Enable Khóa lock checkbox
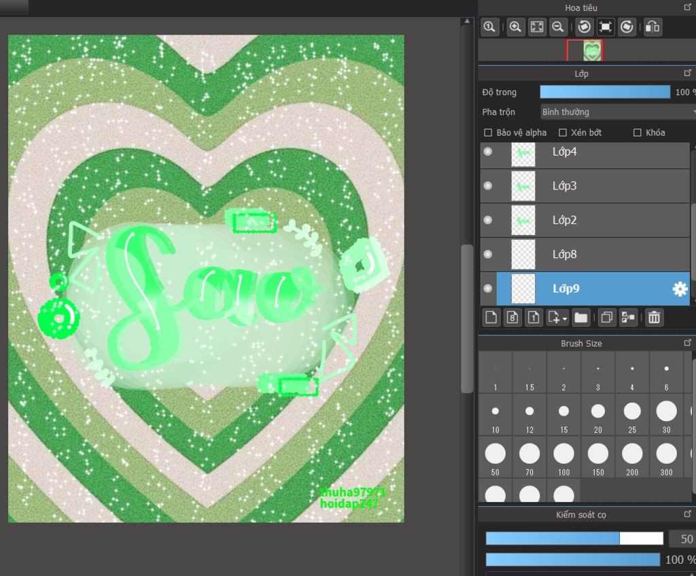 click(x=638, y=132)
